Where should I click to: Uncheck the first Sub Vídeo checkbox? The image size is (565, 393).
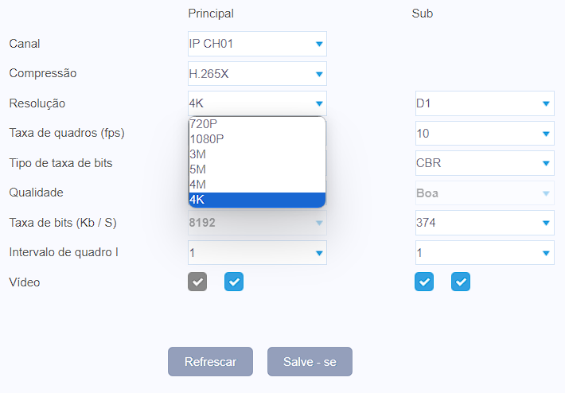(424, 282)
